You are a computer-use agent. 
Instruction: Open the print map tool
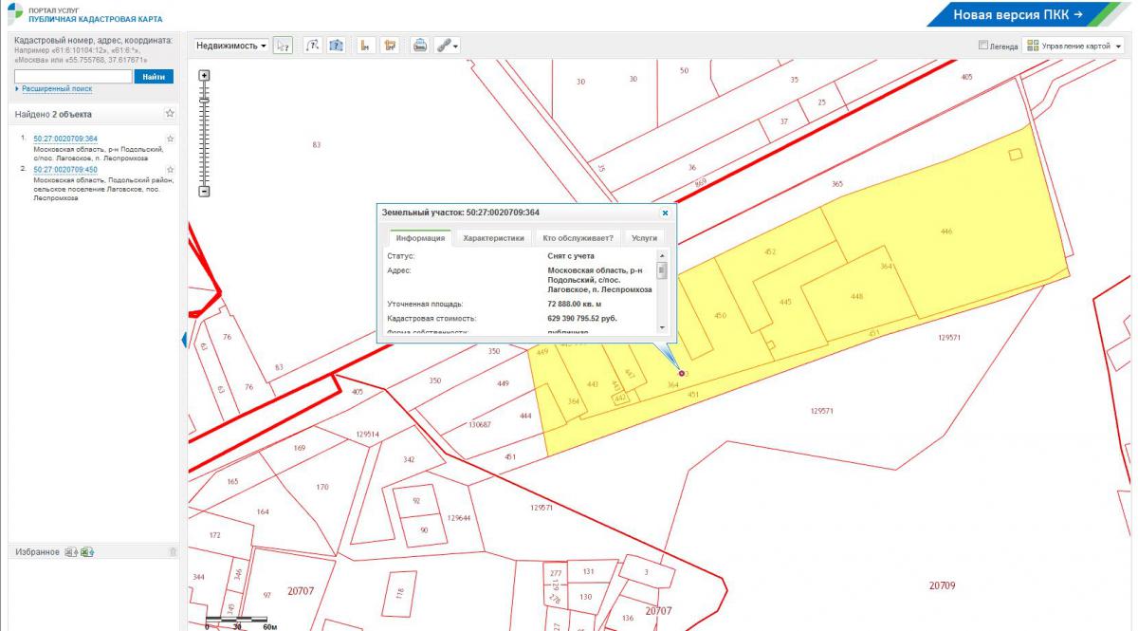(x=418, y=46)
